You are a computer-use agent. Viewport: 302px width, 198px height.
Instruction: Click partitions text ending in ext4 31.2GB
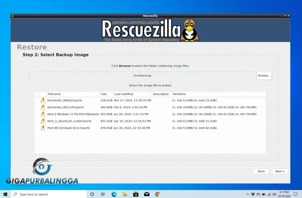click(194, 121)
